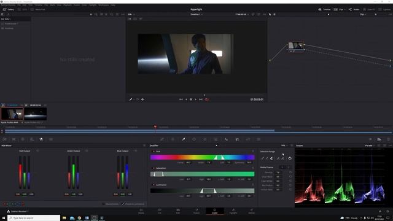Open the Blur palette

tap(226, 139)
